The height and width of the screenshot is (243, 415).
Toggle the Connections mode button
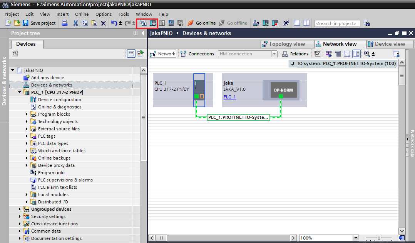(197, 54)
